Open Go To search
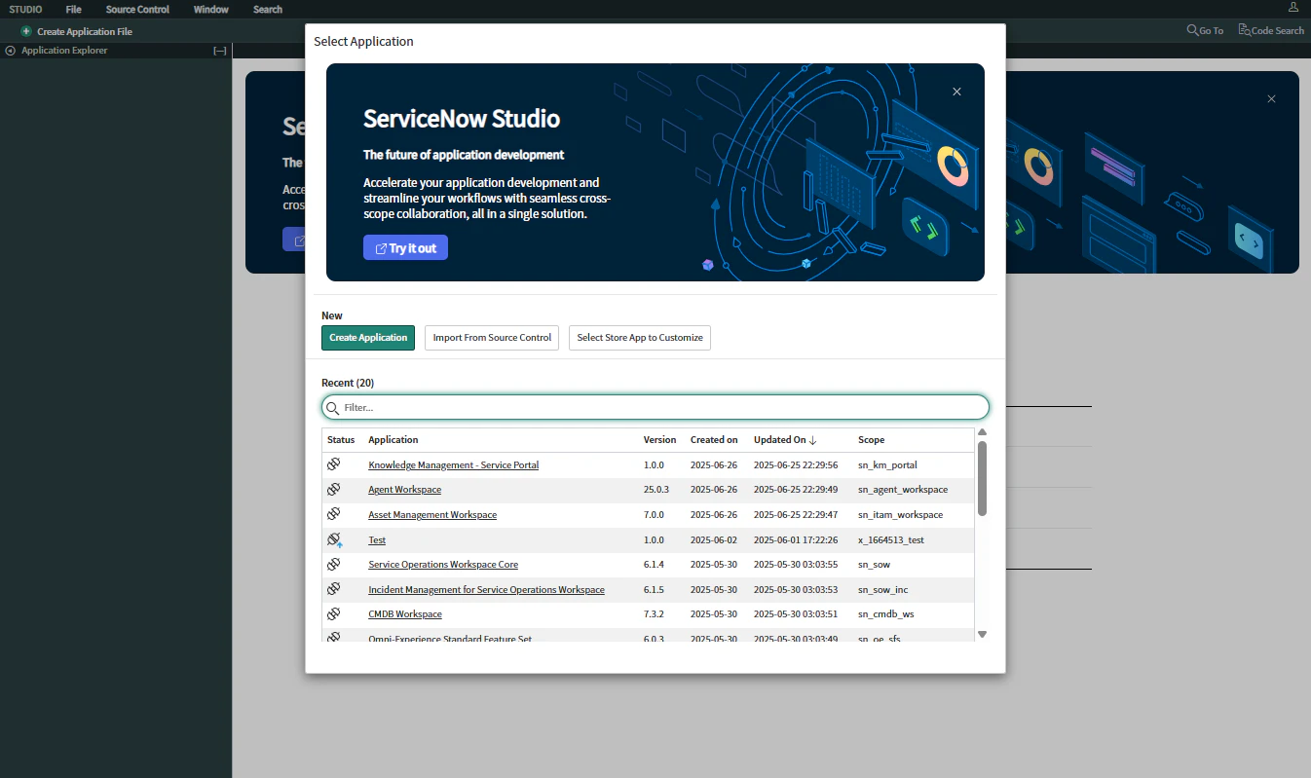1311x778 pixels. pyautogui.click(x=1205, y=30)
